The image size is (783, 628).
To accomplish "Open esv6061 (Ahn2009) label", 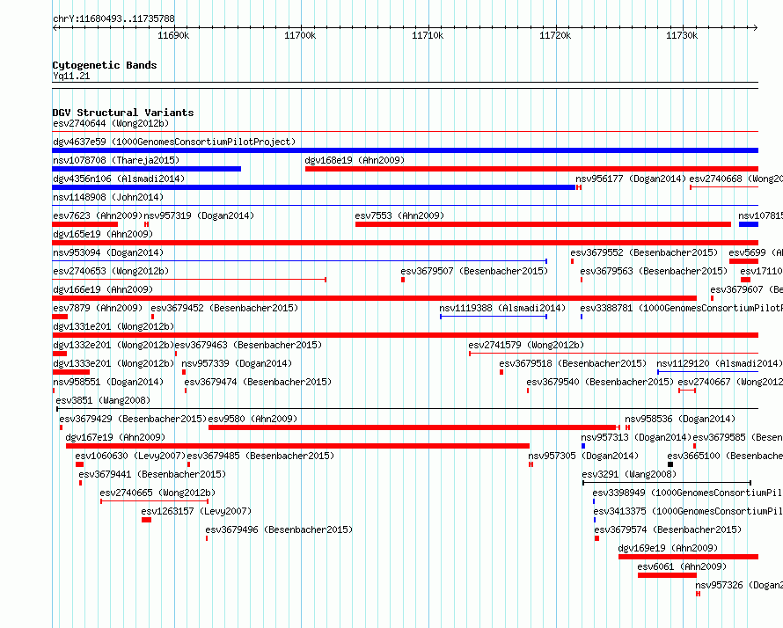I will 682,566.
